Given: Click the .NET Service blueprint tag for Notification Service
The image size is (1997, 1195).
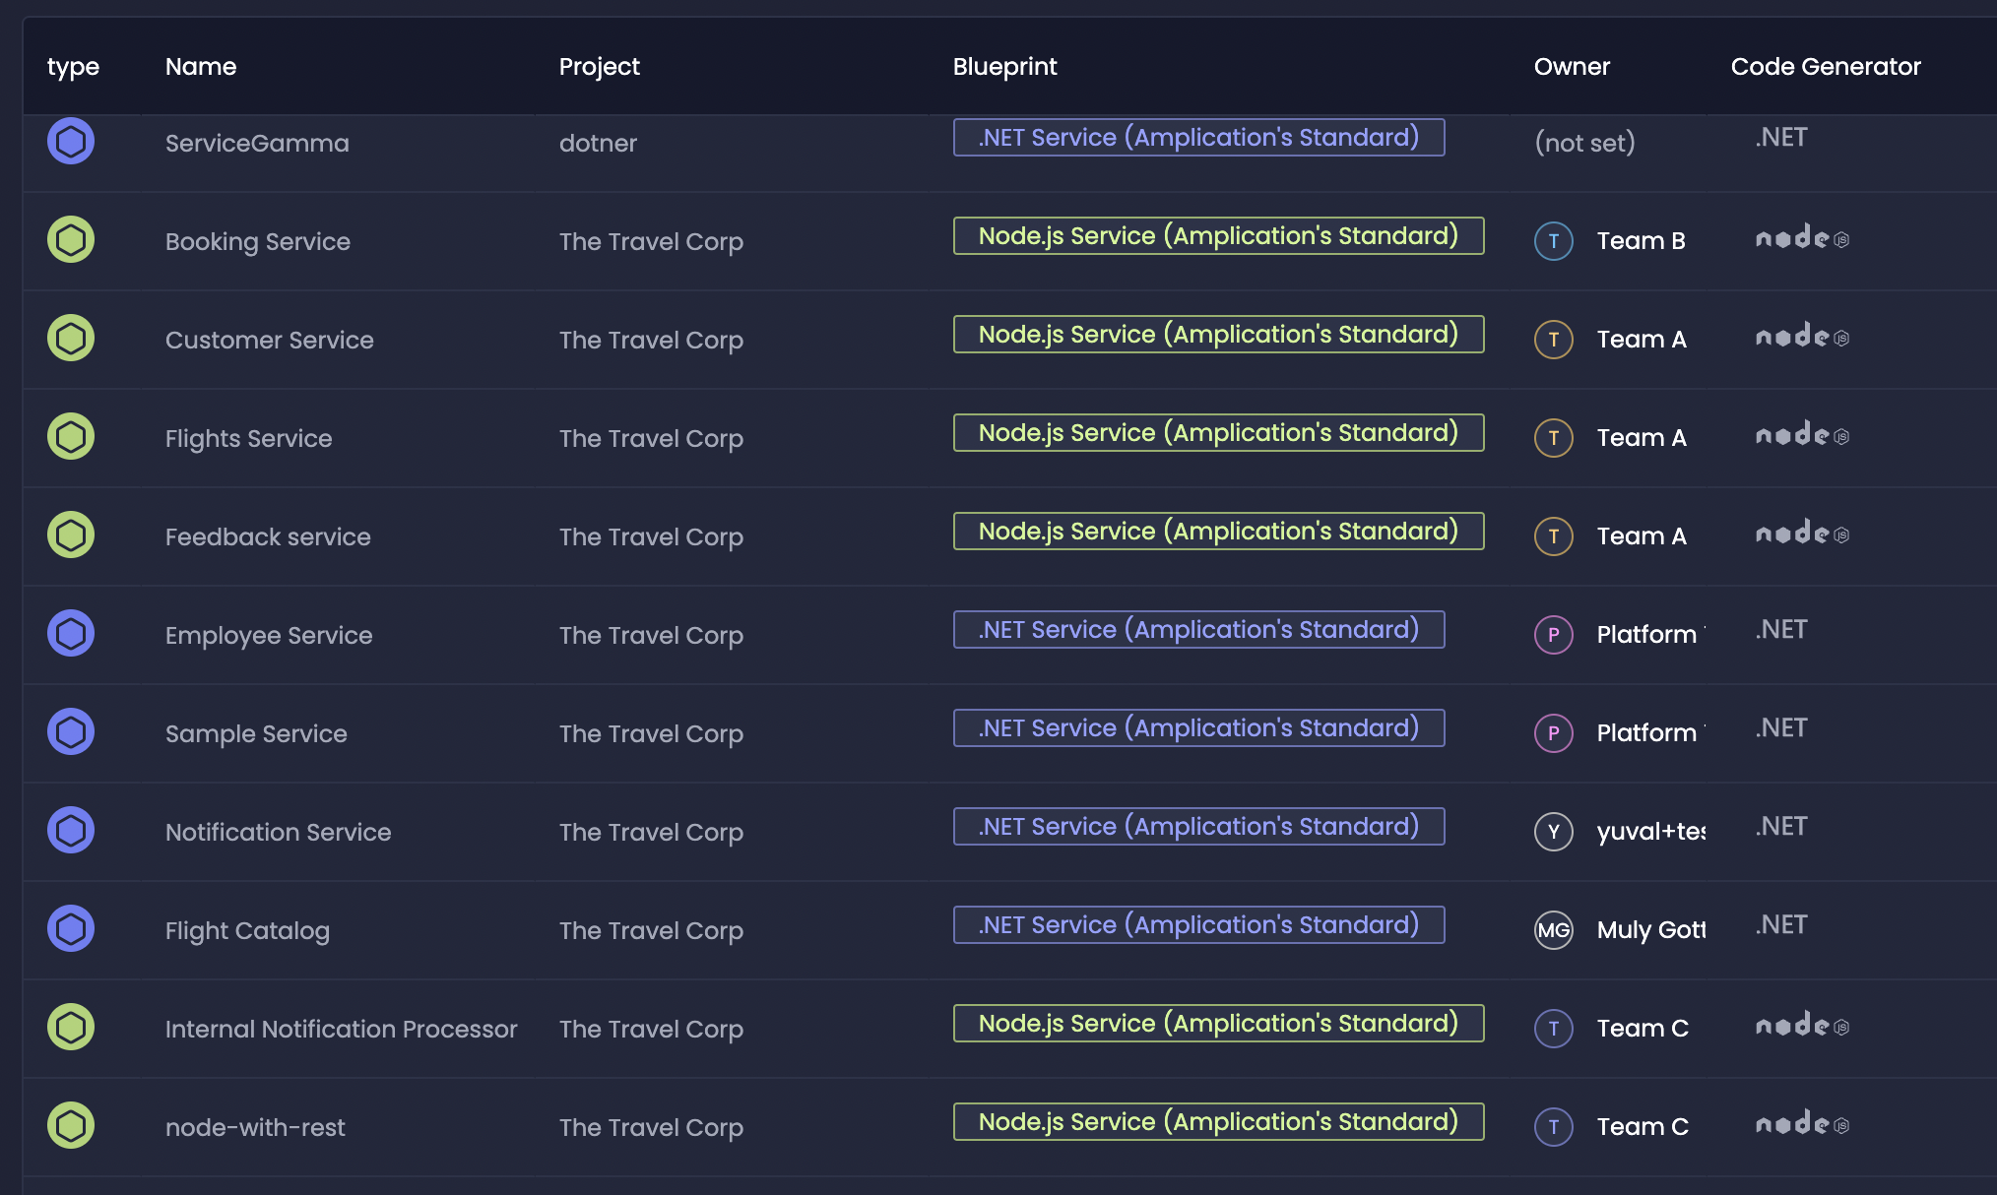Looking at the screenshot, I should coord(1198,827).
